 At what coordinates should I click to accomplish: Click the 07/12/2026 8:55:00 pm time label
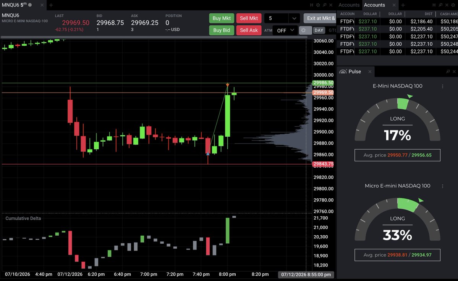click(306, 275)
